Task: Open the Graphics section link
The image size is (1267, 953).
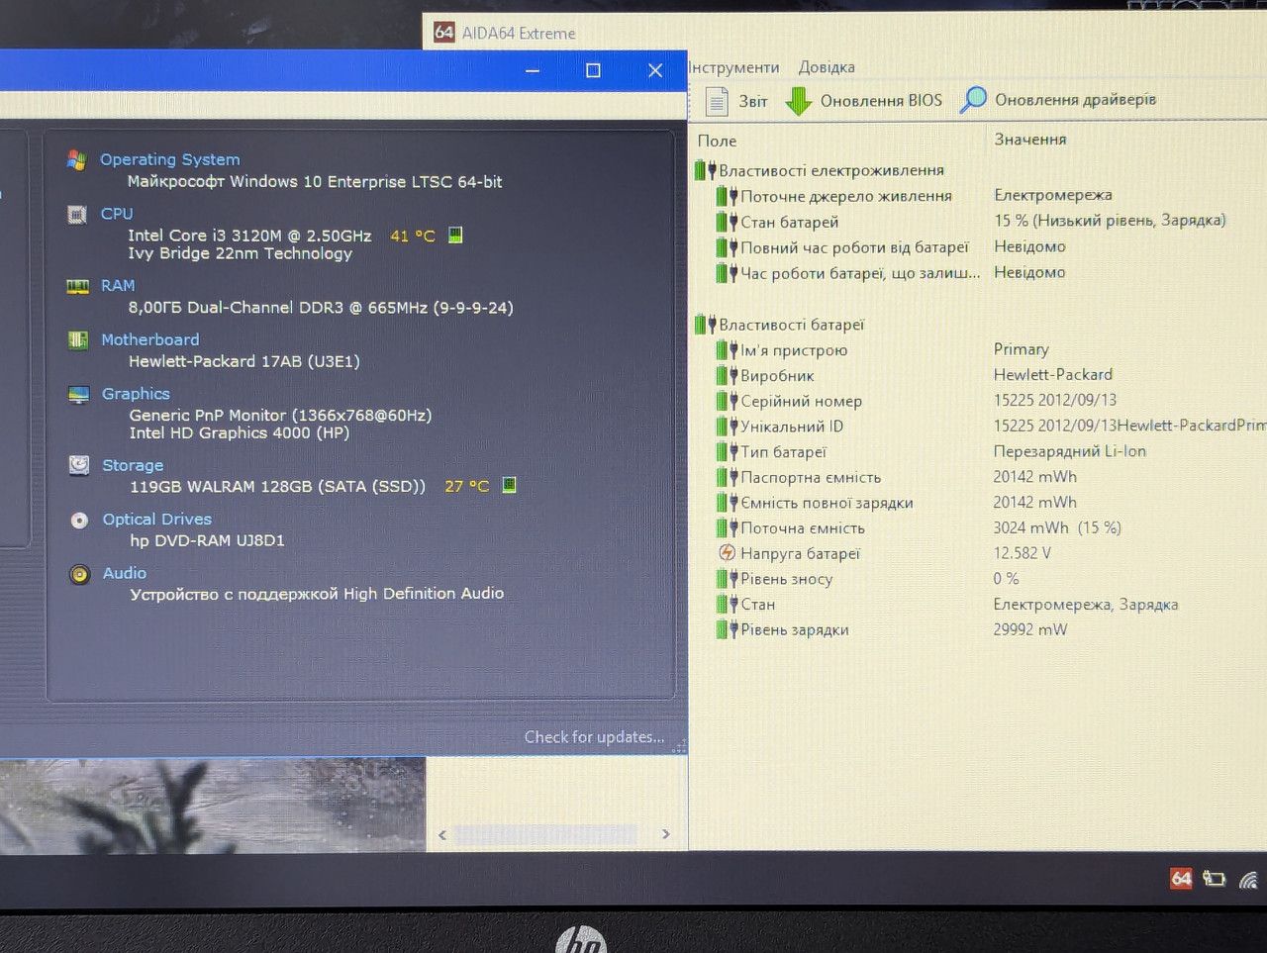Action: pos(136,394)
